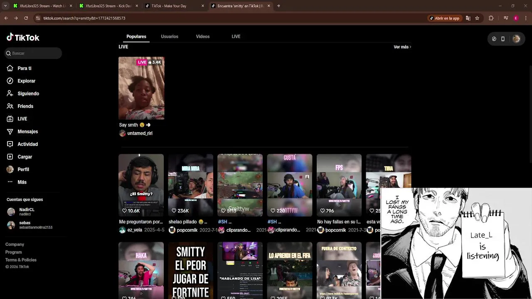532x299 pixels.
Task: Open a new browser tab
Action: pos(278,6)
